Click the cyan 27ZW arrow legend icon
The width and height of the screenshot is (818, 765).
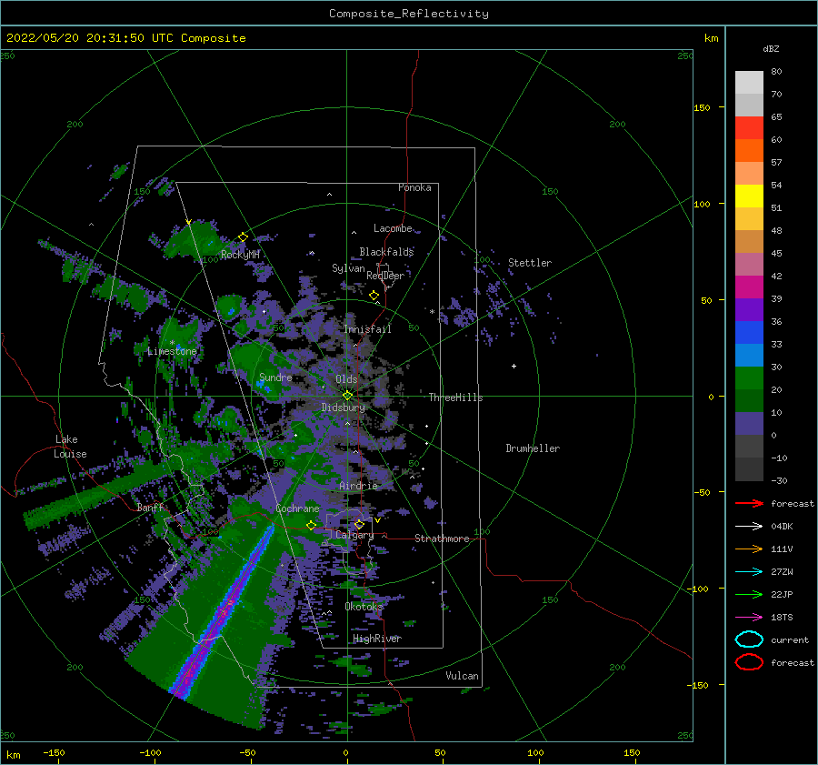[749, 572]
